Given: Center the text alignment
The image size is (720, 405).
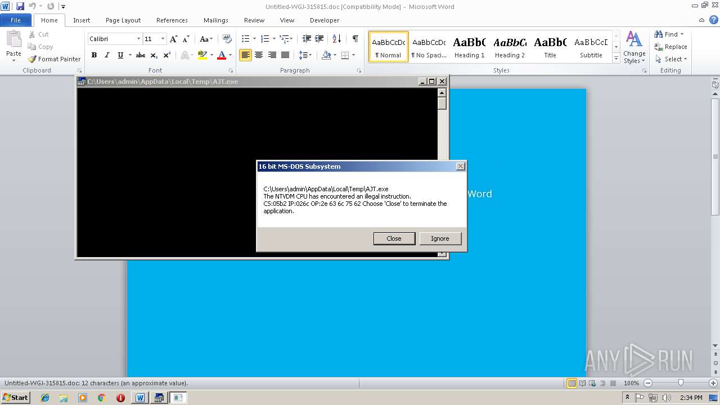Looking at the screenshot, I should point(259,55).
